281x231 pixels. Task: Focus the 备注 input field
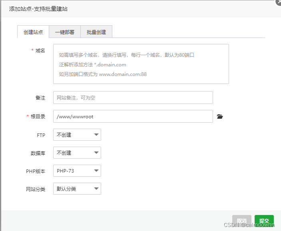coord(133,98)
